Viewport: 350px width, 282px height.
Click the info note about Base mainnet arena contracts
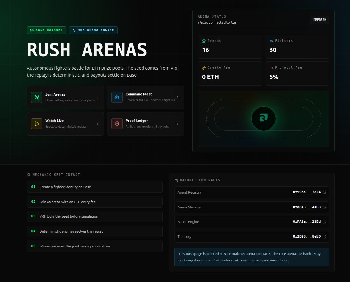tap(251, 257)
